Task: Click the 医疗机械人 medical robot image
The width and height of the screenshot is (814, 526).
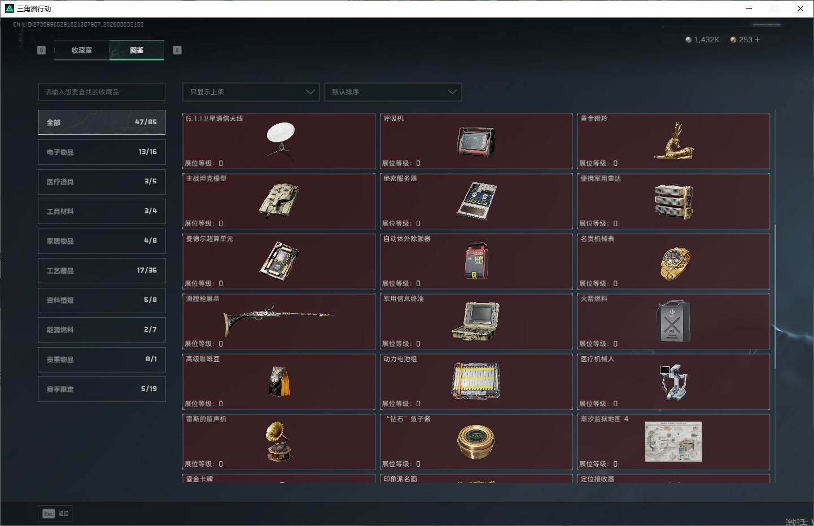Action: [x=673, y=382]
